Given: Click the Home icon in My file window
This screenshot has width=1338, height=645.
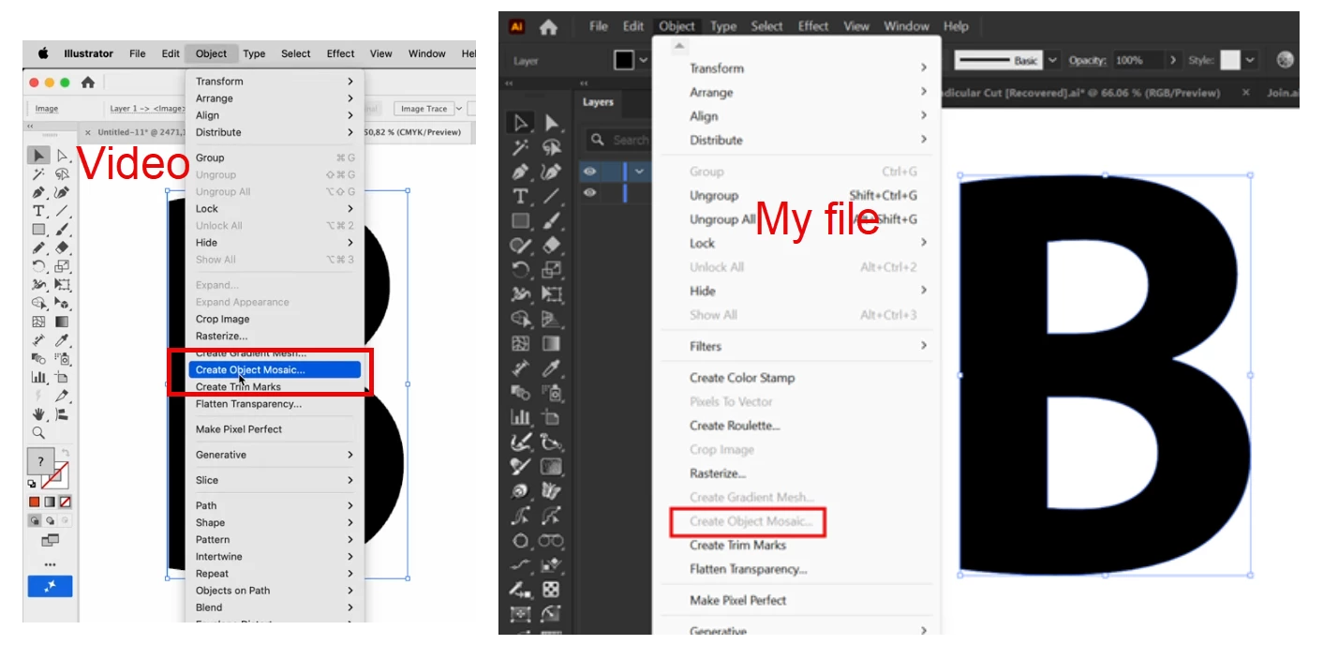Looking at the screenshot, I should (x=548, y=27).
